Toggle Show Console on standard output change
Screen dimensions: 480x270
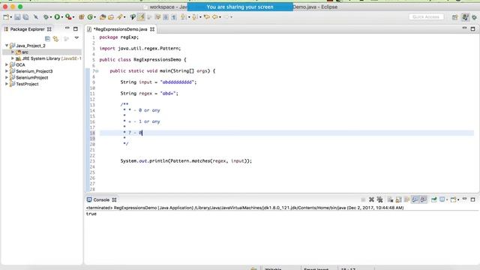coord(415,199)
